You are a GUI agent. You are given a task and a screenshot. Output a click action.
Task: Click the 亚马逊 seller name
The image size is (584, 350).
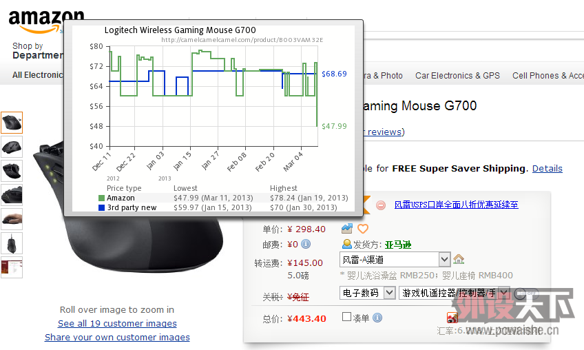coord(398,245)
